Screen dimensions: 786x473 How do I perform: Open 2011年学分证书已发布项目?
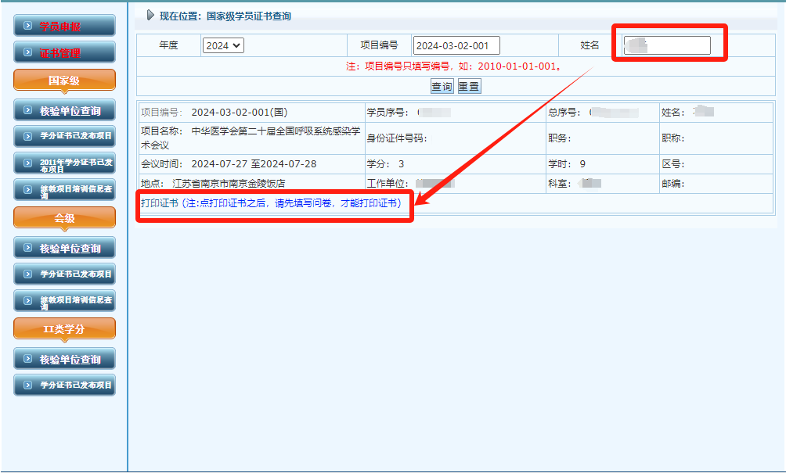[64, 163]
